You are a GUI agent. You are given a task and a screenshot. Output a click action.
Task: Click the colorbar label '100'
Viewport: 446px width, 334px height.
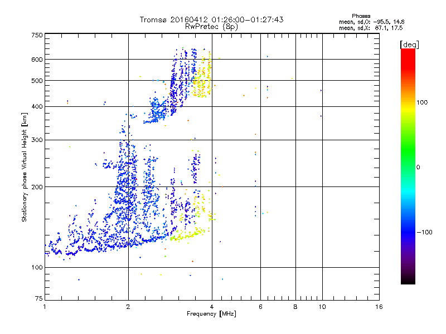pyautogui.click(x=422, y=102)
